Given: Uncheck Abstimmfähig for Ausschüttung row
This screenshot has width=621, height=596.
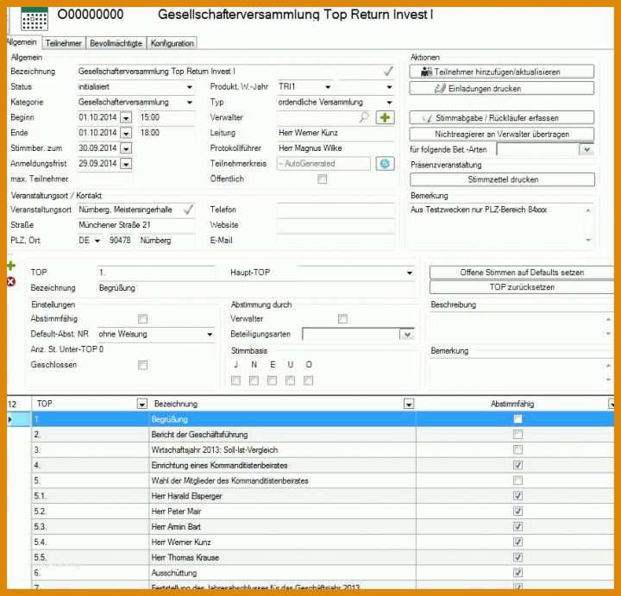Looking at the screenshot, I should tap(517, 572).
